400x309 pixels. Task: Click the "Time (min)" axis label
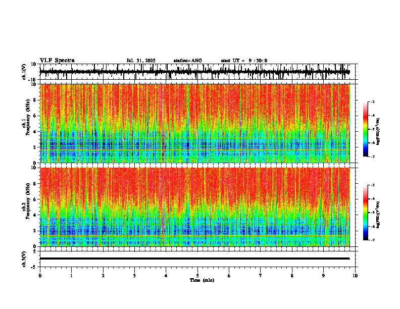point(202,280)
